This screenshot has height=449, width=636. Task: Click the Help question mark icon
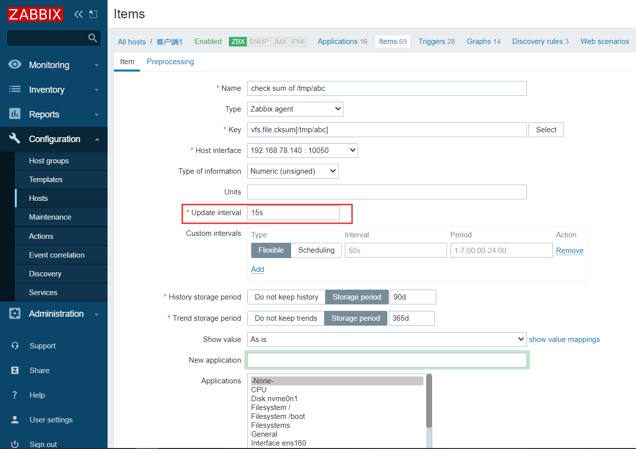click(x=15, y=395)
